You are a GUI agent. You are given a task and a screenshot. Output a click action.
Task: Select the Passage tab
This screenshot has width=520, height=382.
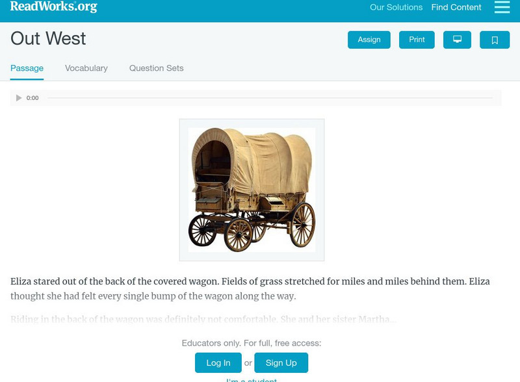[x=27, y=68]
